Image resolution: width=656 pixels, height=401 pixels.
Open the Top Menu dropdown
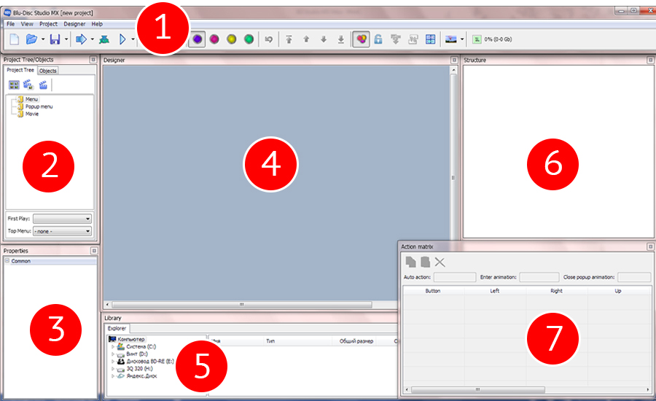tap(62, 231)
